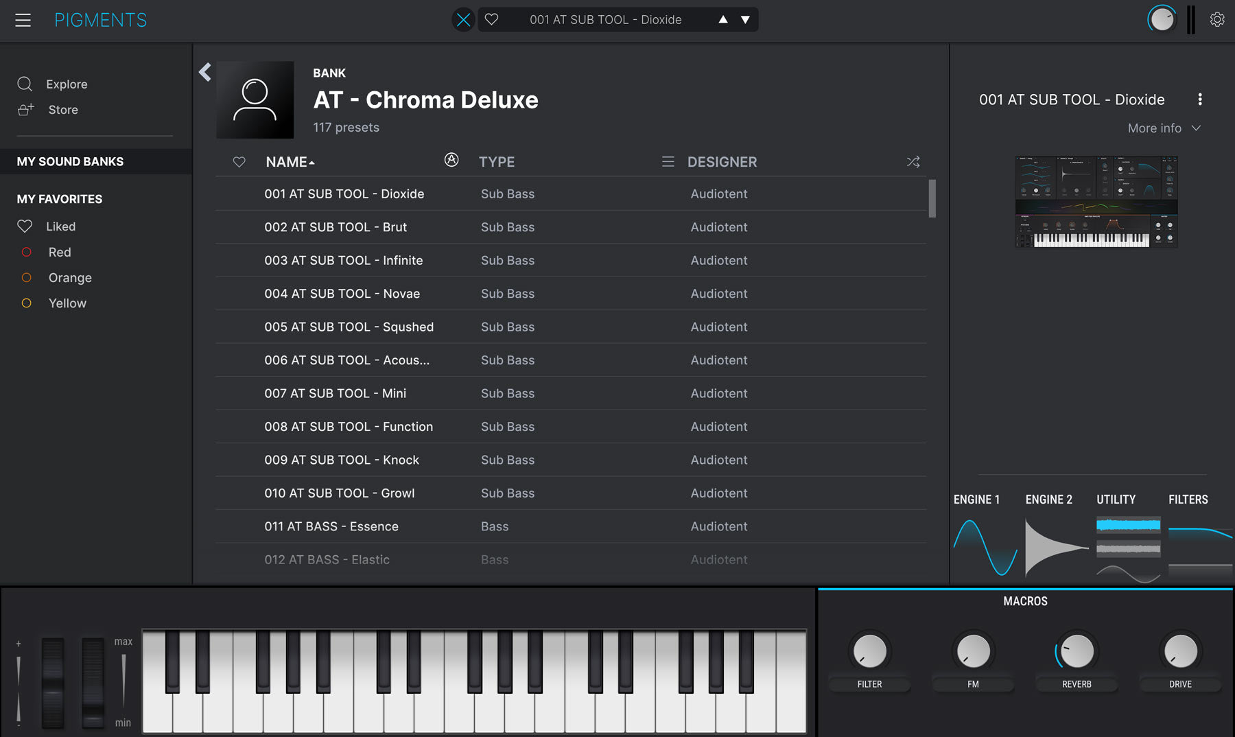Open the three-dot preset options menu

click(x=1199, y=100)
